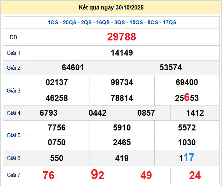Click the Giải 3 row label
This screenshot has width=222, height=186.
click(13, 90)
